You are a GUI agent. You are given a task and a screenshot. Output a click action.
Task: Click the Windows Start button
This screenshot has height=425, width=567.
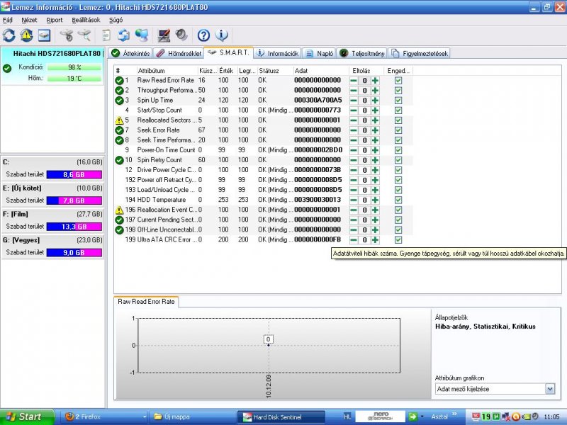[27, 417]
